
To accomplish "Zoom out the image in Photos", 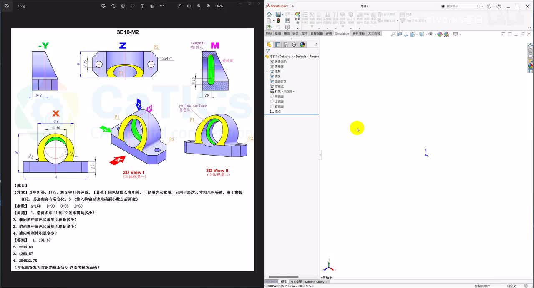I will pos(199,6).
